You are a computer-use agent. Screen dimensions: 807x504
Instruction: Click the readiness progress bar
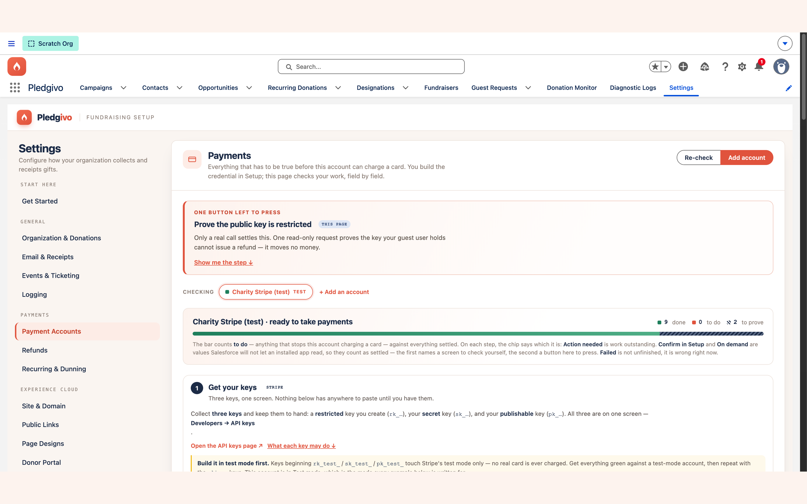[x=478, y=334]
